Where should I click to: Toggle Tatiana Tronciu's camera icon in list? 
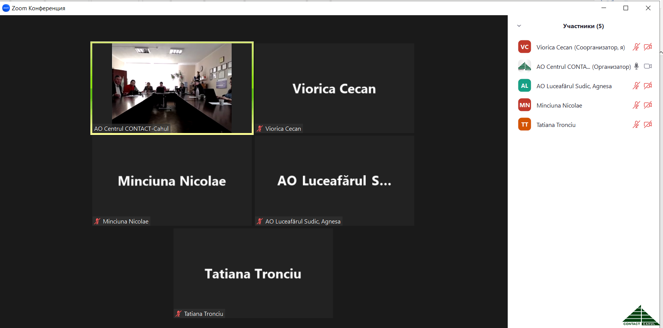click(x=648, y=124)
